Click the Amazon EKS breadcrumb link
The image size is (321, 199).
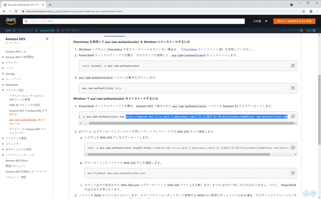pos(47,30)
